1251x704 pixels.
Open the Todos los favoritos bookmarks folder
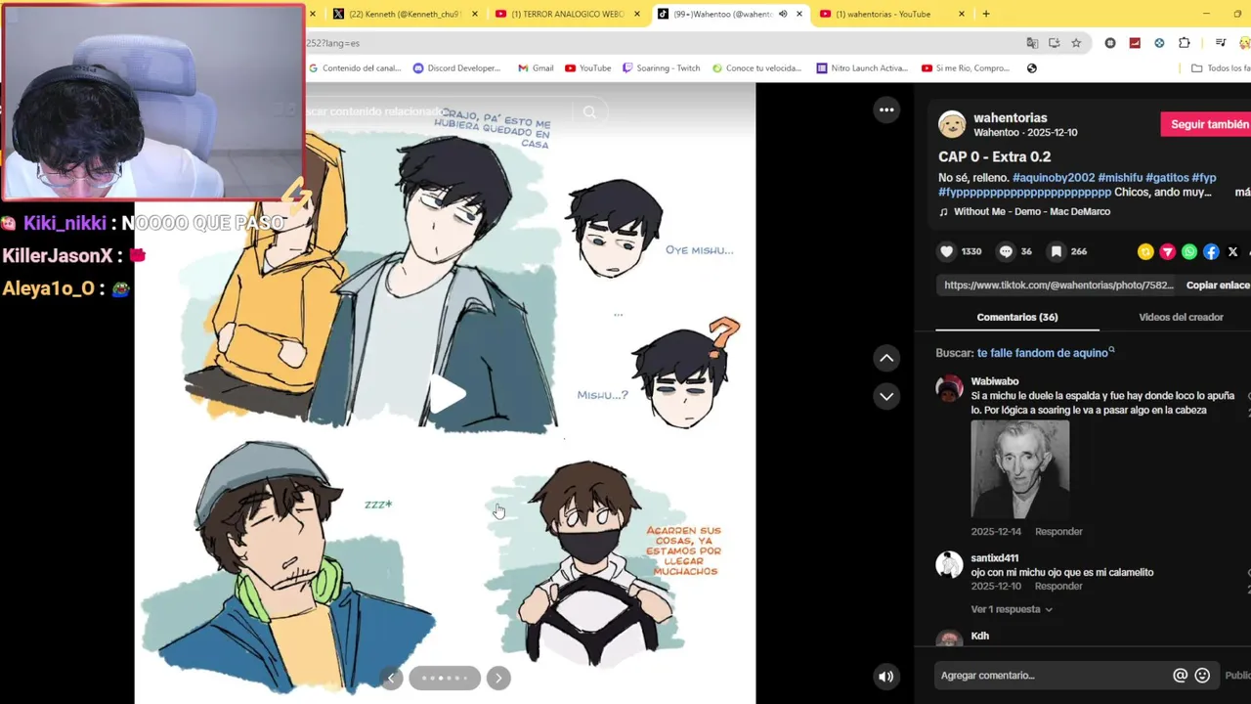pos(1221,68)
